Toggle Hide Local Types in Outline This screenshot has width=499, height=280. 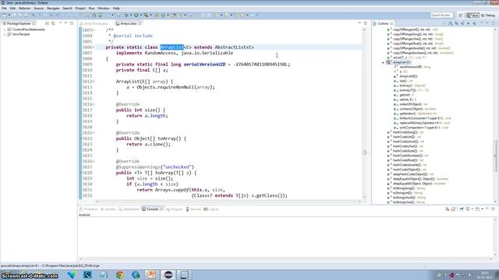(x=474, y=23)
